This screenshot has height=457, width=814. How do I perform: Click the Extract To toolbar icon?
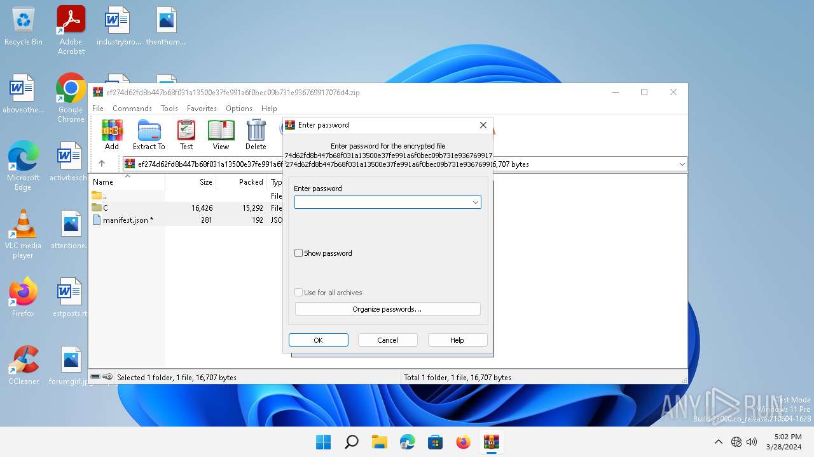click(149, 135)
